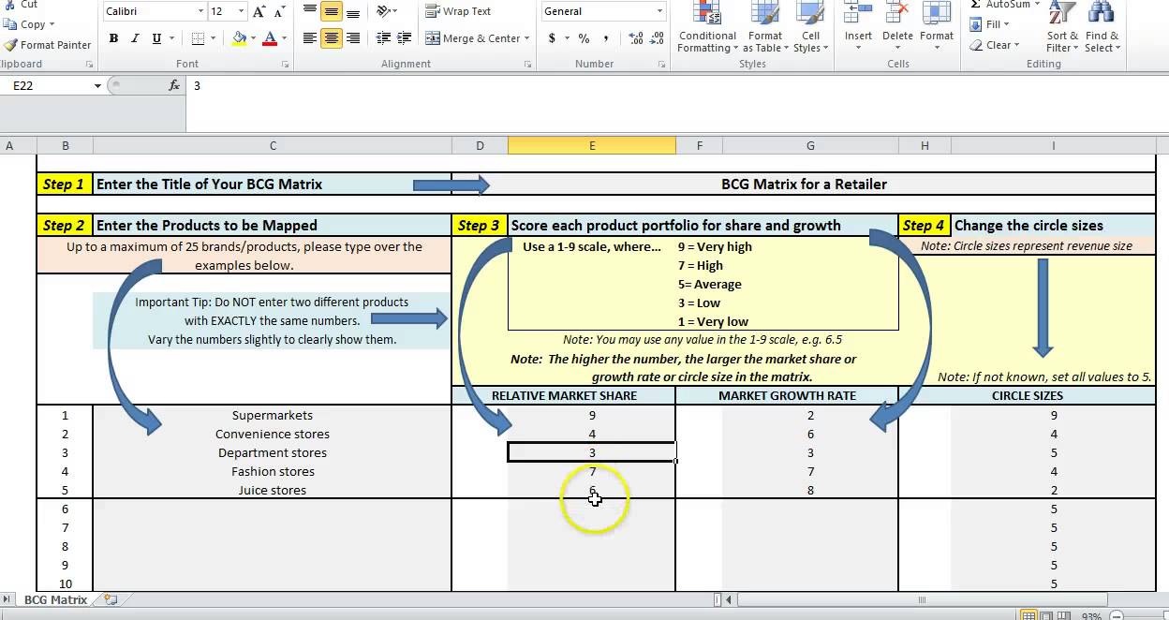
Task: Select column E header
Action: tap(592, 145)
